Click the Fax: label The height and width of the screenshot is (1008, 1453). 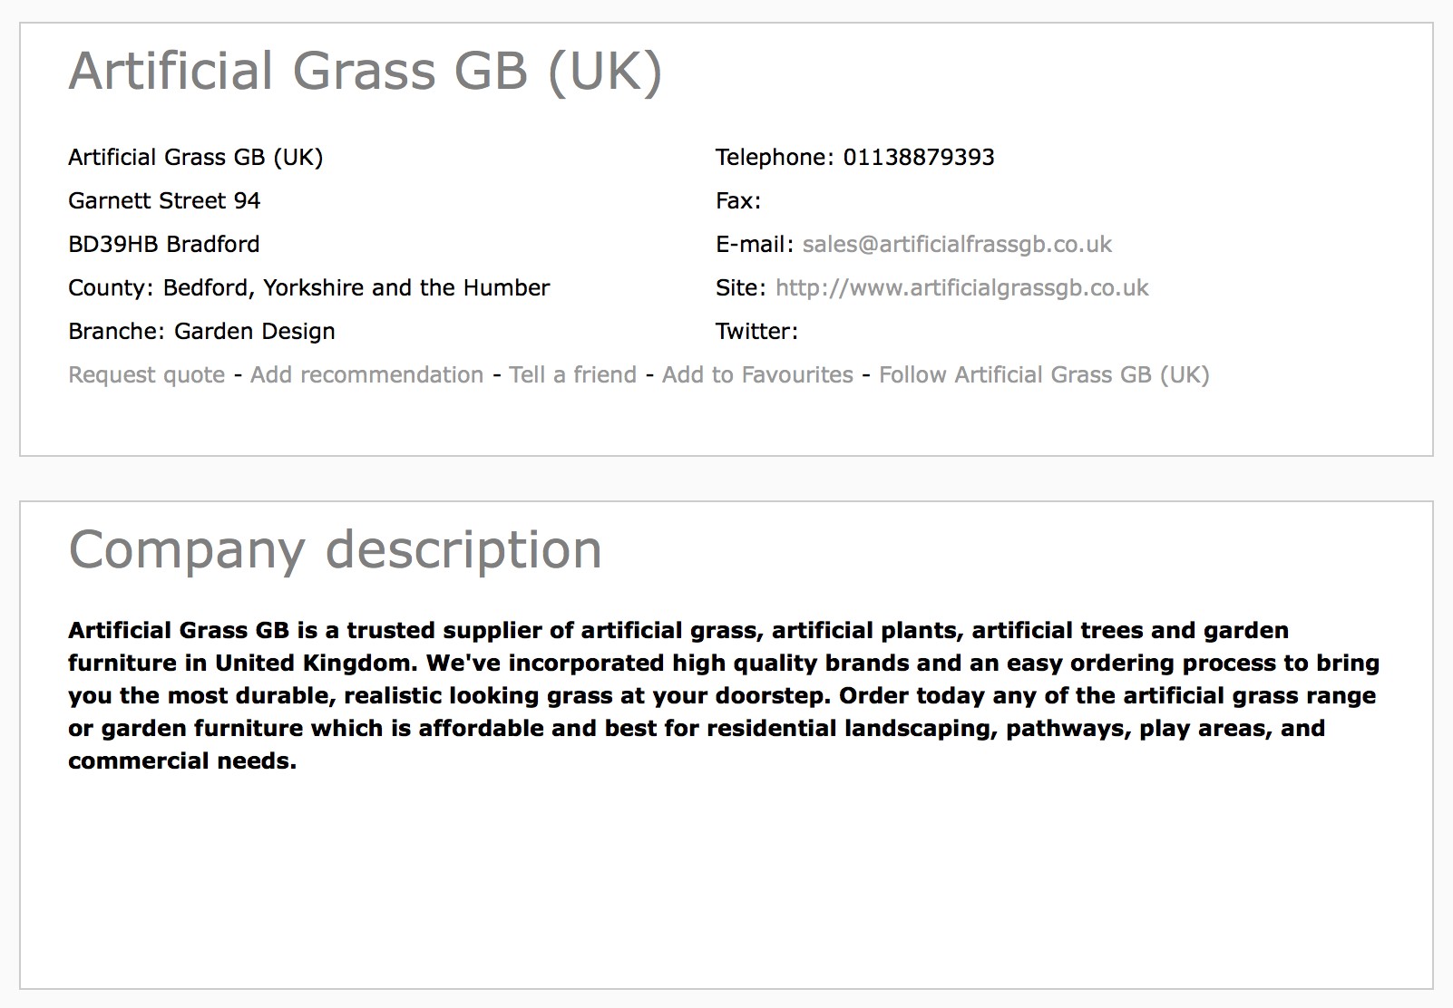tap(738, 201)
